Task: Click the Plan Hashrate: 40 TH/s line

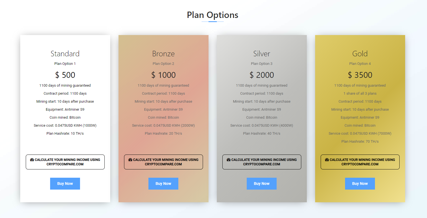Action: coord(262,134)
